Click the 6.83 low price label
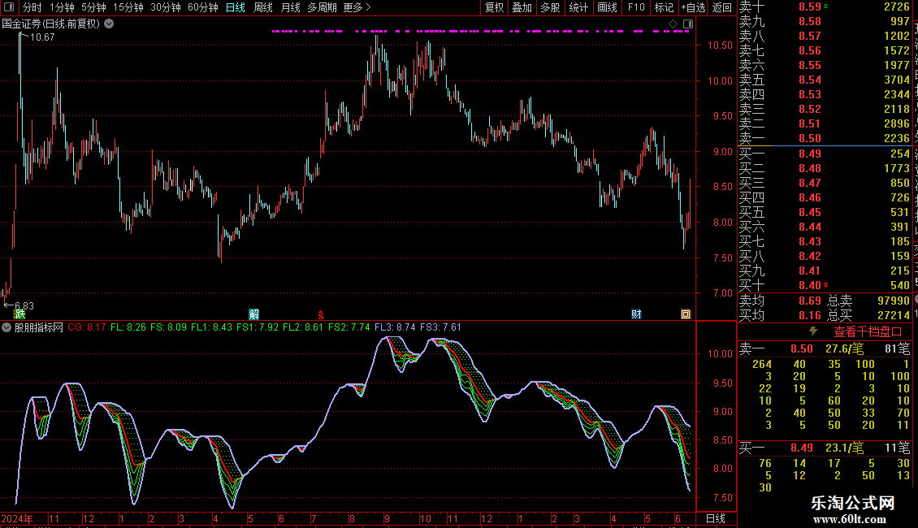 click(24, 305)
